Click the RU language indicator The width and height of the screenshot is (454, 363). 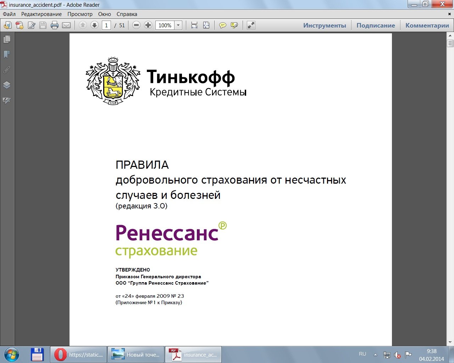click(362, 354)
